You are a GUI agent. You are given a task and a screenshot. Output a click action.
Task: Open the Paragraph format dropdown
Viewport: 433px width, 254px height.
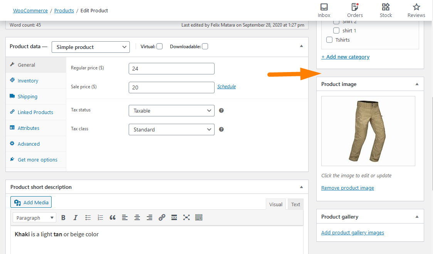[x=35, y=217]
